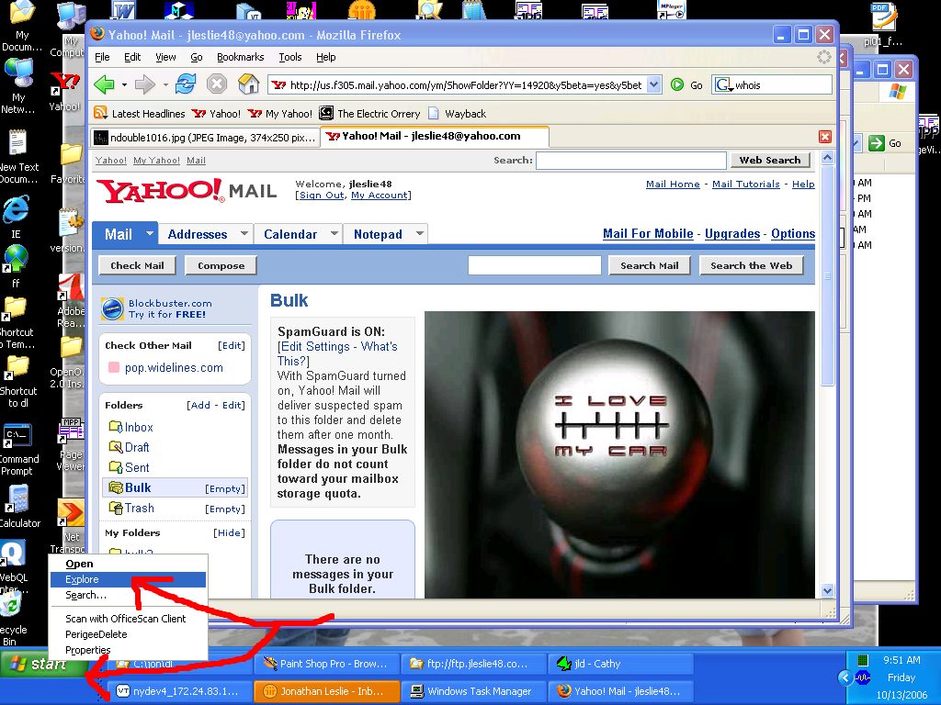Viewport: 941px width, 705px height.
Task: Open the Inbox folder
Action: tap(139, 427)
